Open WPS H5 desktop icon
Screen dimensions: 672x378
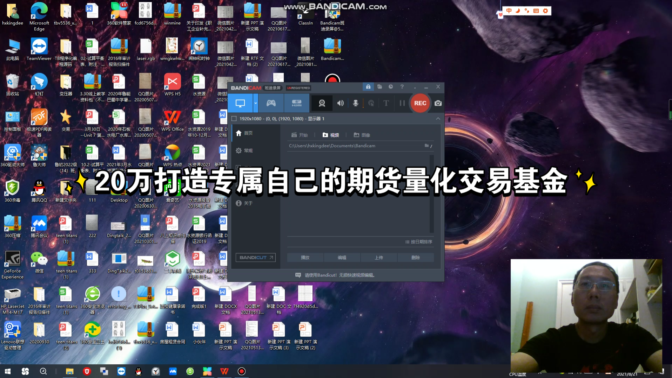point(172,85)
